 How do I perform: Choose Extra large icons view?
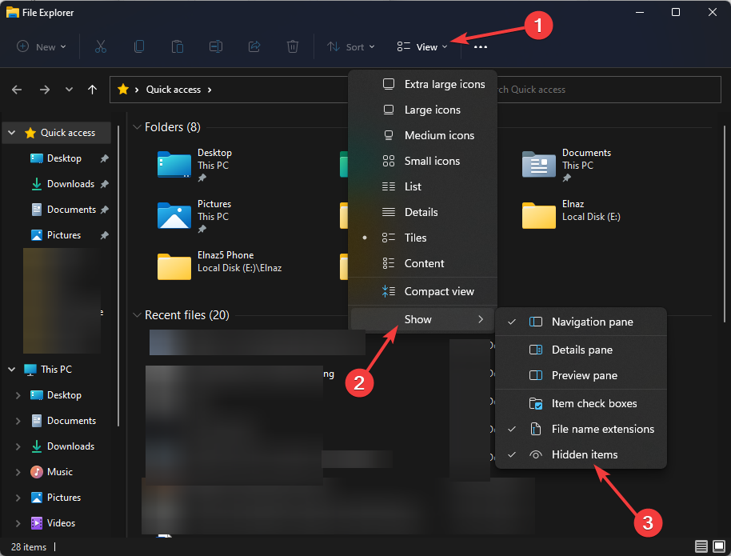coord(444,84)
